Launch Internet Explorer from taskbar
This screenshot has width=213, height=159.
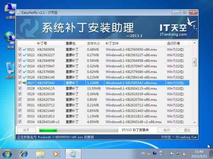tap(24, 154)
